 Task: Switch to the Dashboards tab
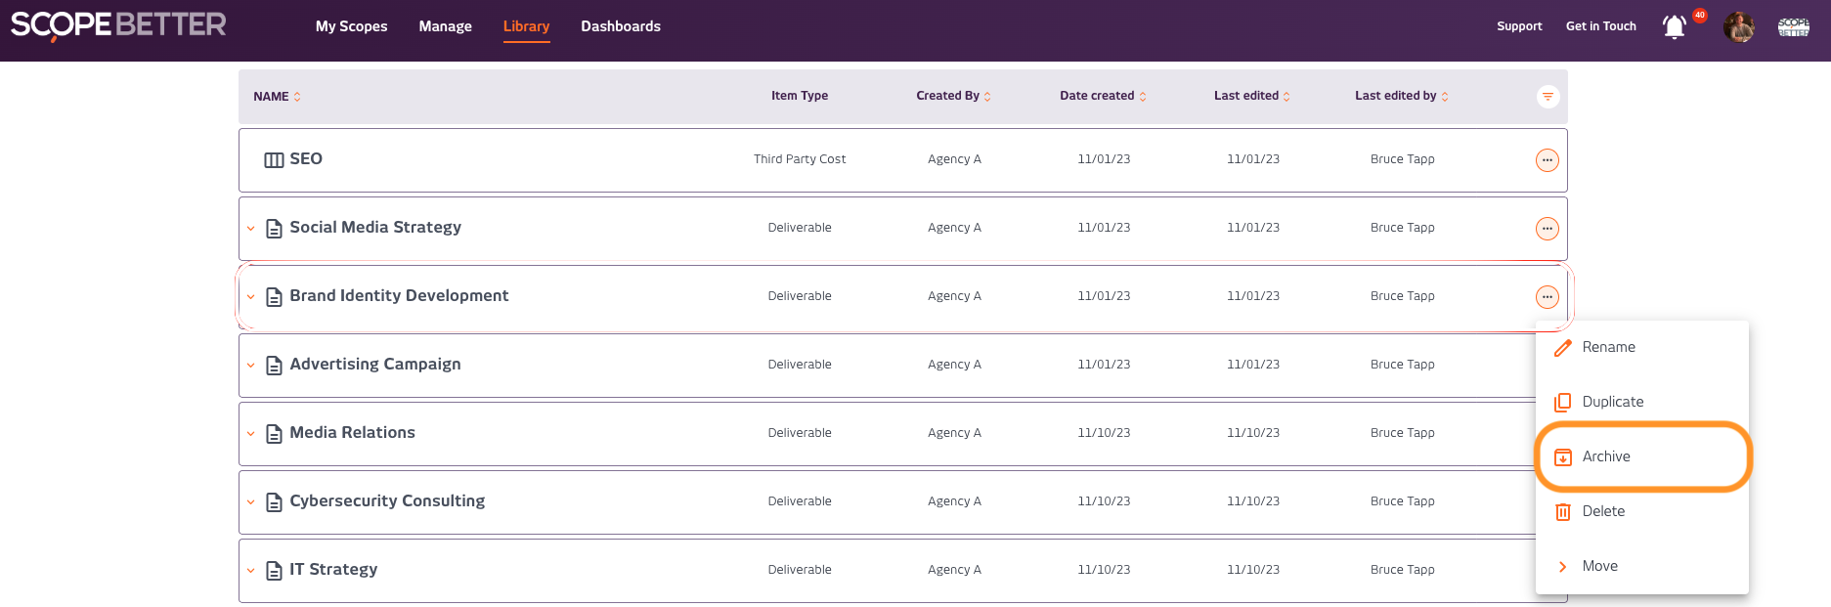pyautogui.click(x=621, y=26)
